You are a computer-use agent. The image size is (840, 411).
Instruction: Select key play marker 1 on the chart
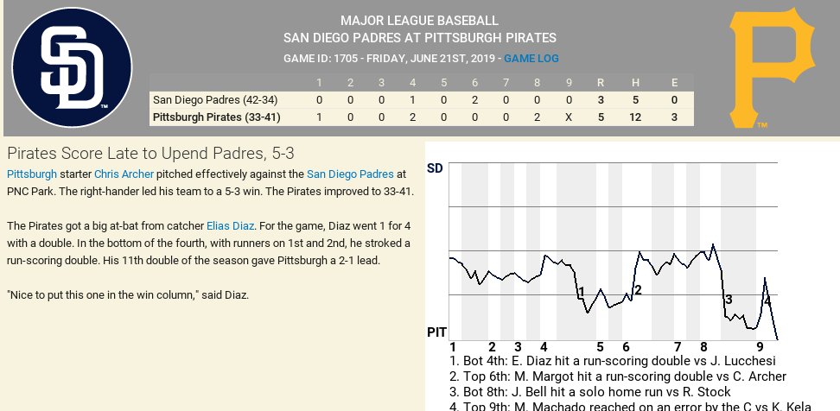[582, 292]
